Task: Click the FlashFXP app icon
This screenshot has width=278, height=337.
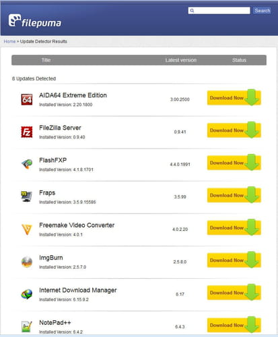Action: pos(27,164)
